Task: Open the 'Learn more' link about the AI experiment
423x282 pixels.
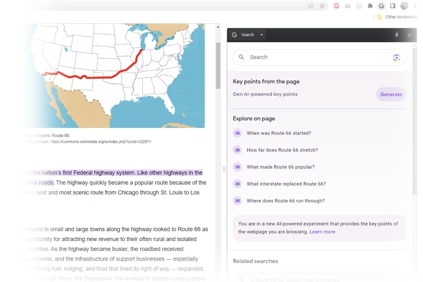Action: [322, 232]
